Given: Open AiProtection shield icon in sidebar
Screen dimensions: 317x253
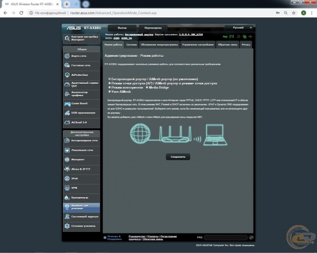Looking at the screenshot, I should [x=67, y=75].
